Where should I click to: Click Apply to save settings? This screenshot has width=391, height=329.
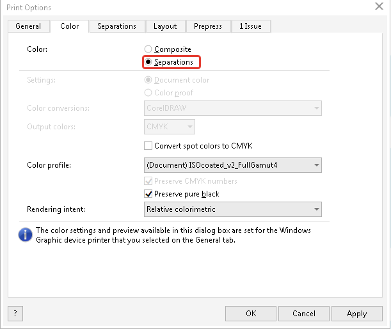pos(356,314)
